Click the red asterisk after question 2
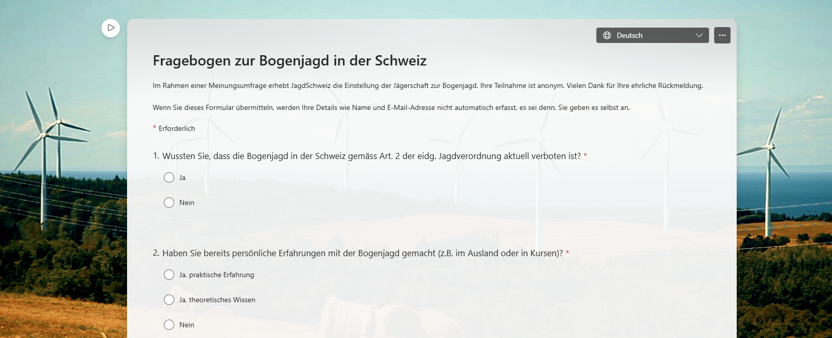This screenshot has height=338, width=832. coord(567,253)
